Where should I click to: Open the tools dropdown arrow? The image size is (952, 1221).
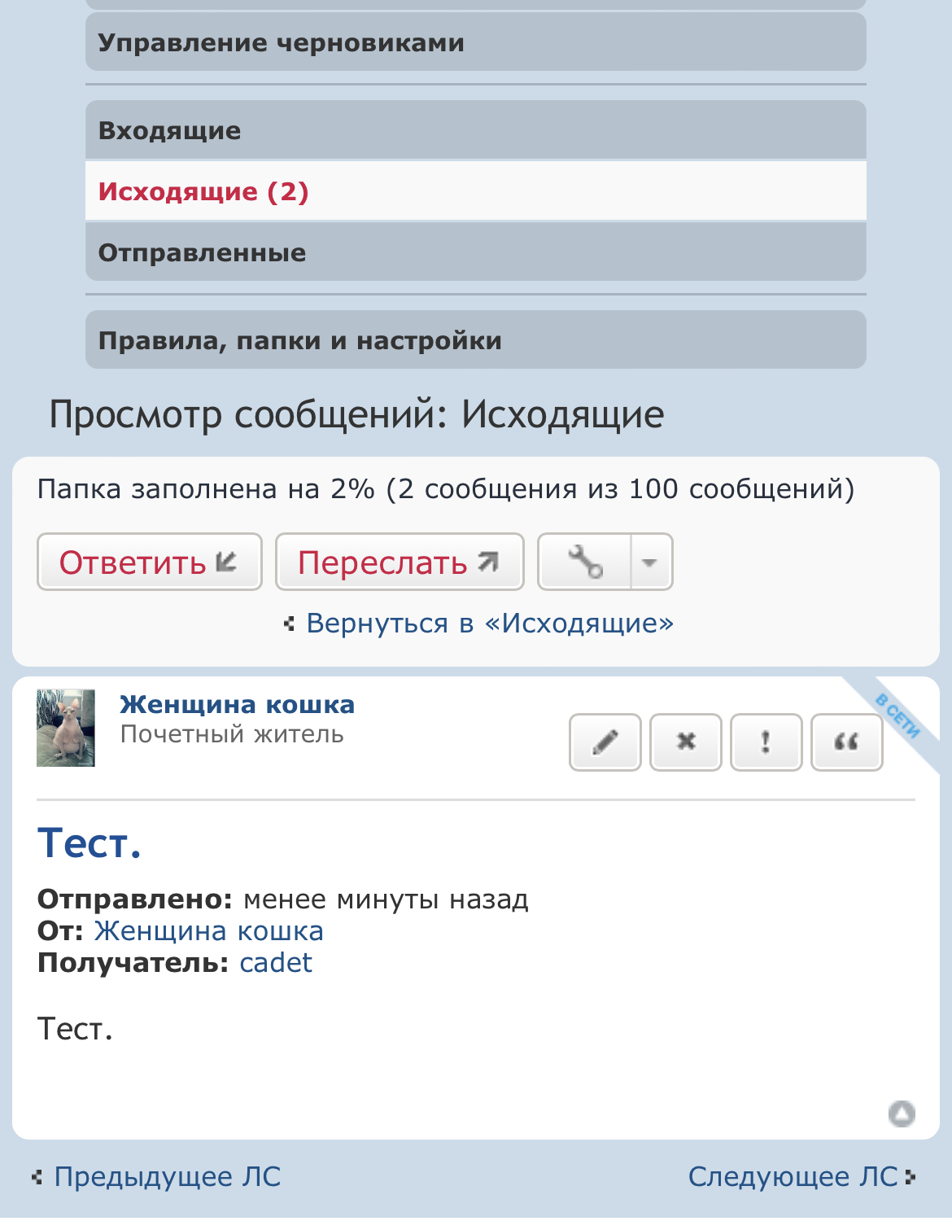point(650,562)
